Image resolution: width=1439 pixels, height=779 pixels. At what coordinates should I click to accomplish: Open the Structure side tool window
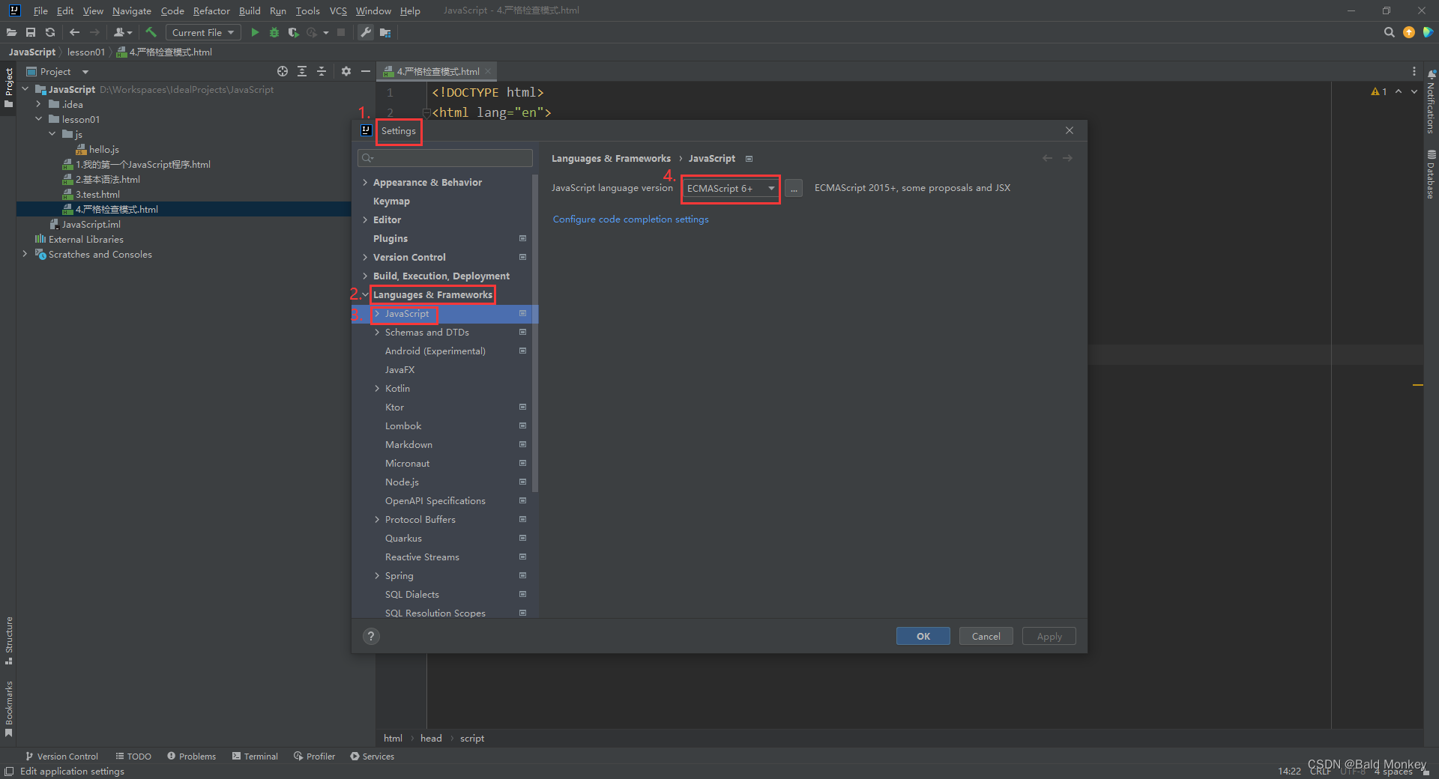pos(8,640)
